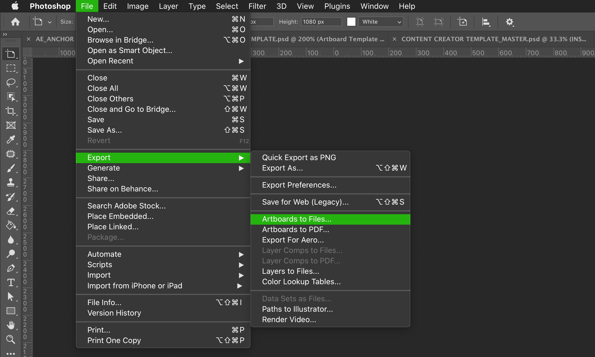Open the Layer menu
The width and height of the screenshot is (595, 357).
click(168, 6)
